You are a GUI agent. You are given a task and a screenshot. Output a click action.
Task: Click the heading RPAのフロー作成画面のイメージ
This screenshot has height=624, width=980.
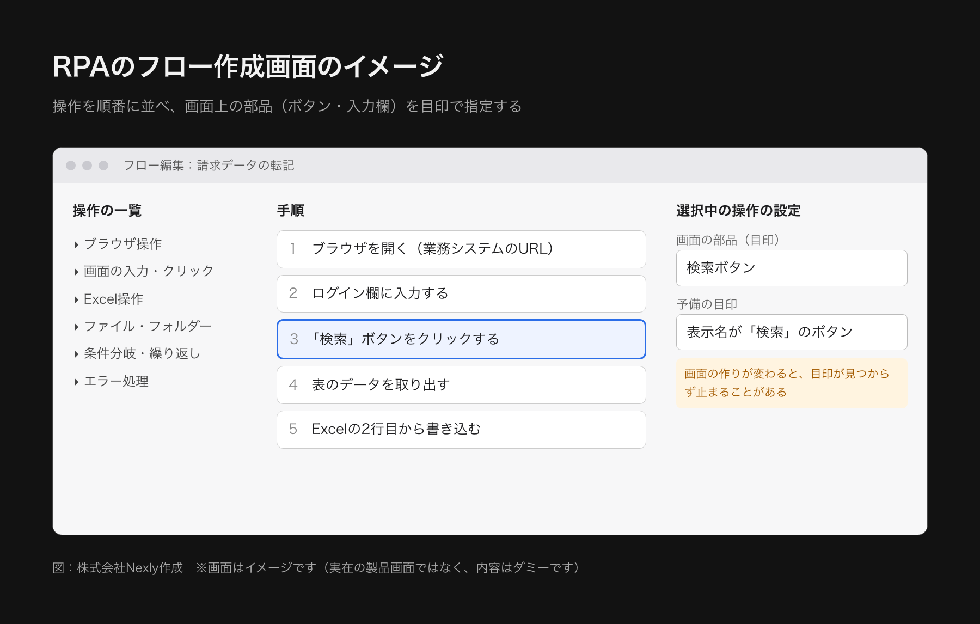pos(248,66)
